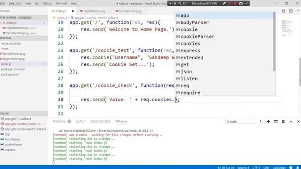Select the pen tool in recording toolbar
The image size is (301, 169).
[224, 3]
